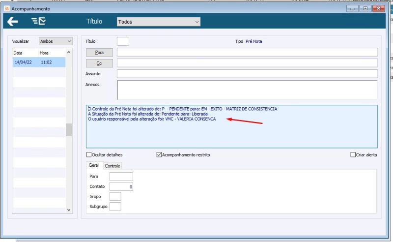Open the Título dropdown showing Todos
The width and height of the screenshot is (393, 242).
tap(158, 22)
